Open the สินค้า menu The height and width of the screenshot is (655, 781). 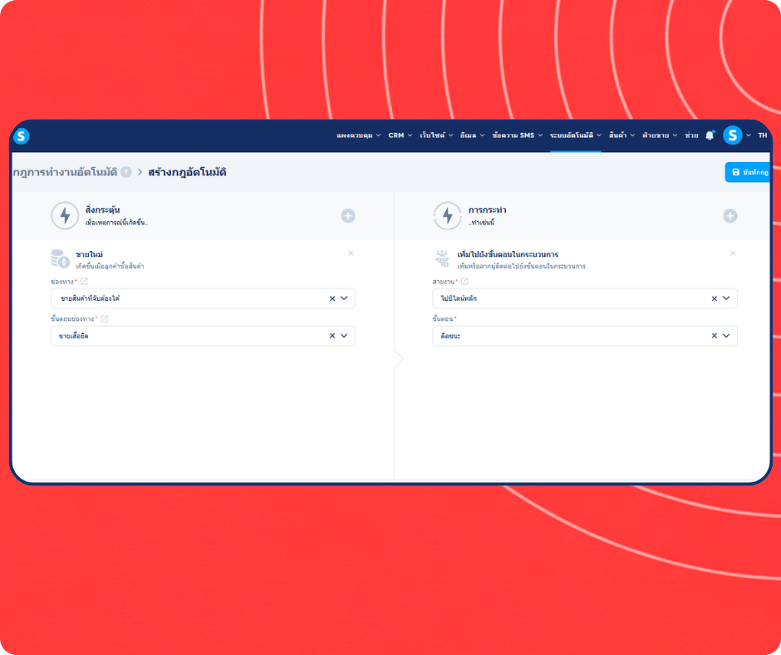click(x=621, y=135)
